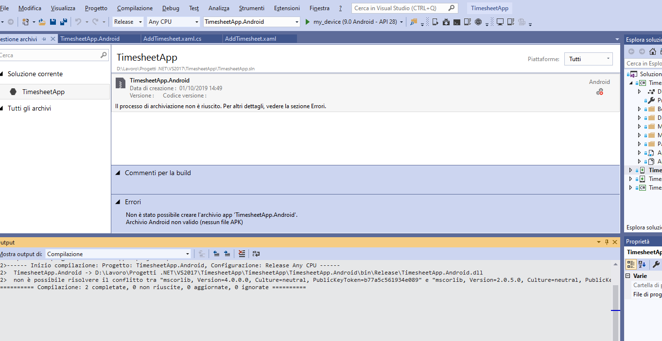This screenshot has width=662, height=341.
Task: Open the Estensioni menu
Action: click(x=287, y=8)
